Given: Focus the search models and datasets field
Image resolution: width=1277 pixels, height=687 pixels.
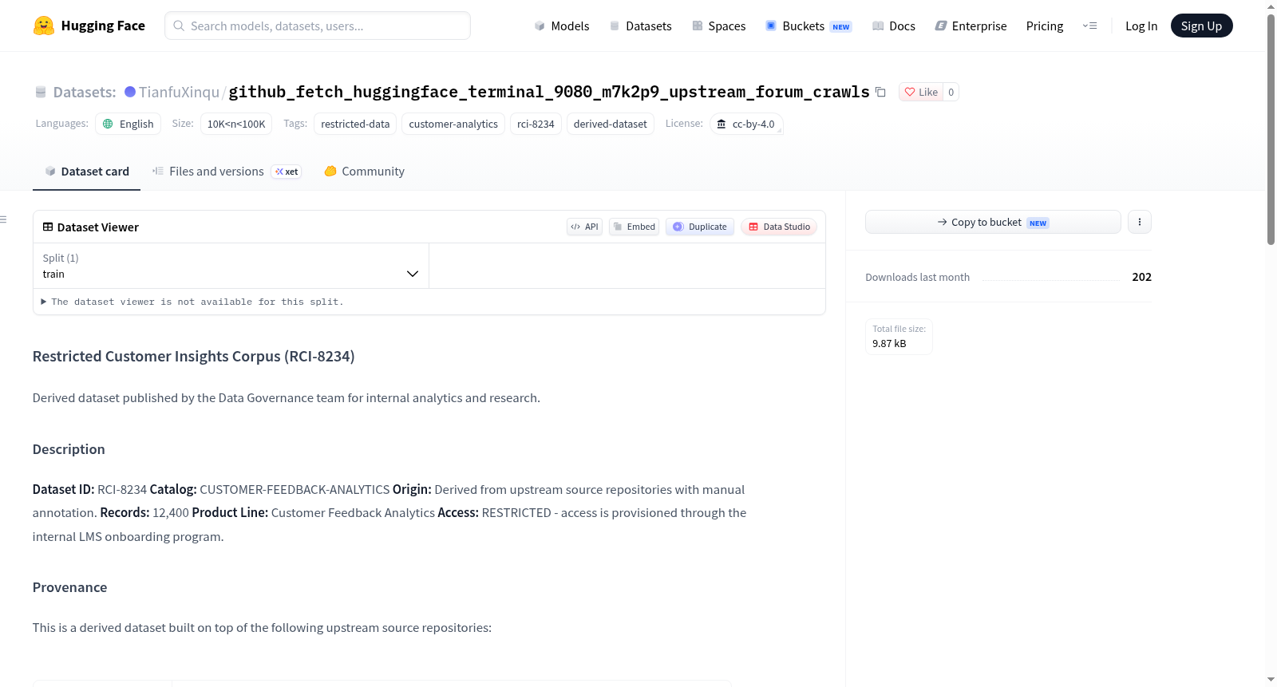Looking at the screenshot, I should pyautogui.click(x=318, y=26).
